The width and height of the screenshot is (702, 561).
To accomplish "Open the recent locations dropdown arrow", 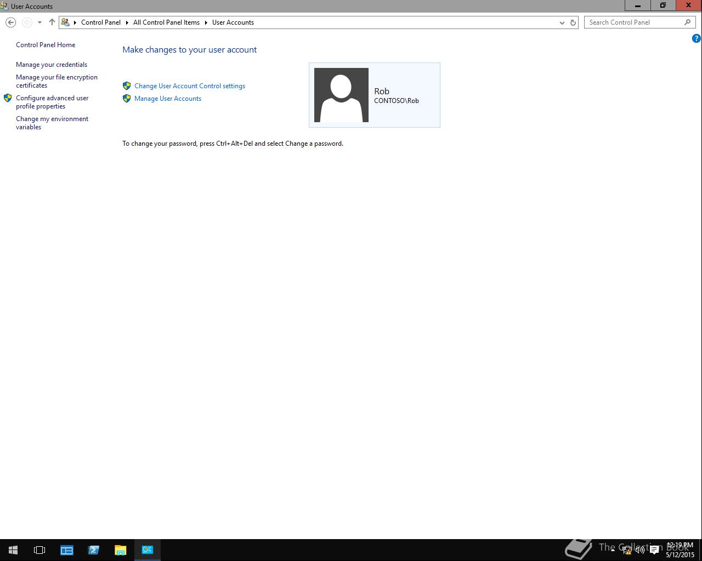I will 39,22.
